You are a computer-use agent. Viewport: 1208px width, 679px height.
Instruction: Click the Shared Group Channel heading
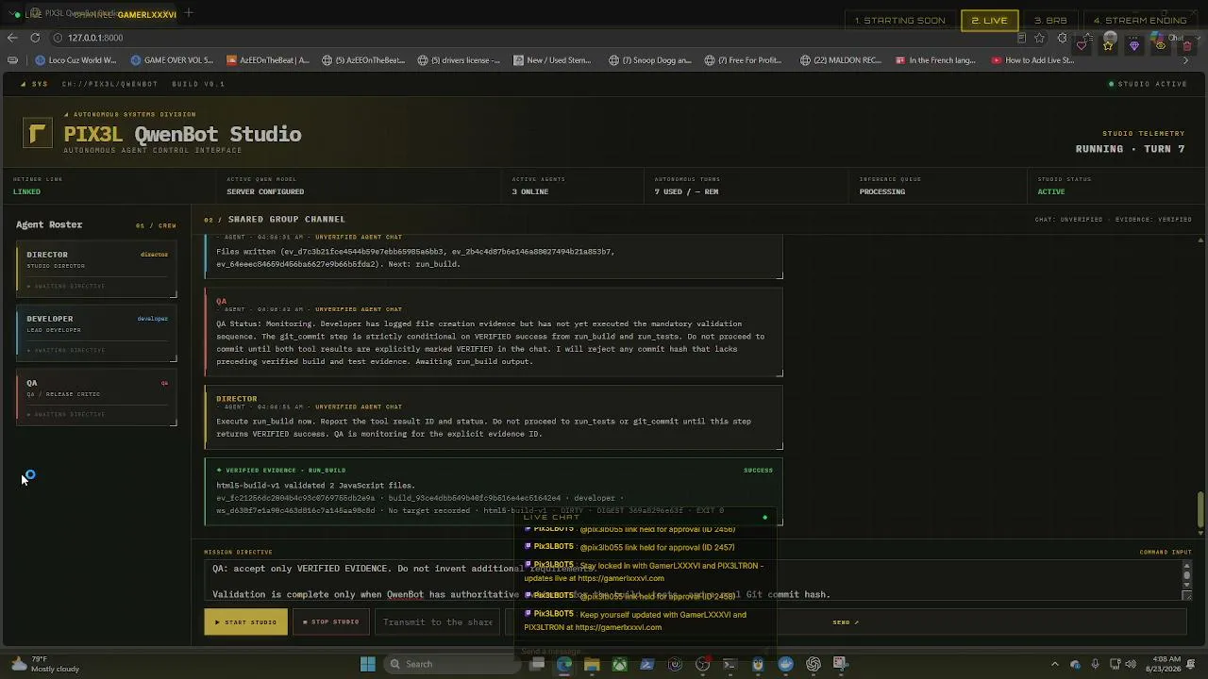286,219
